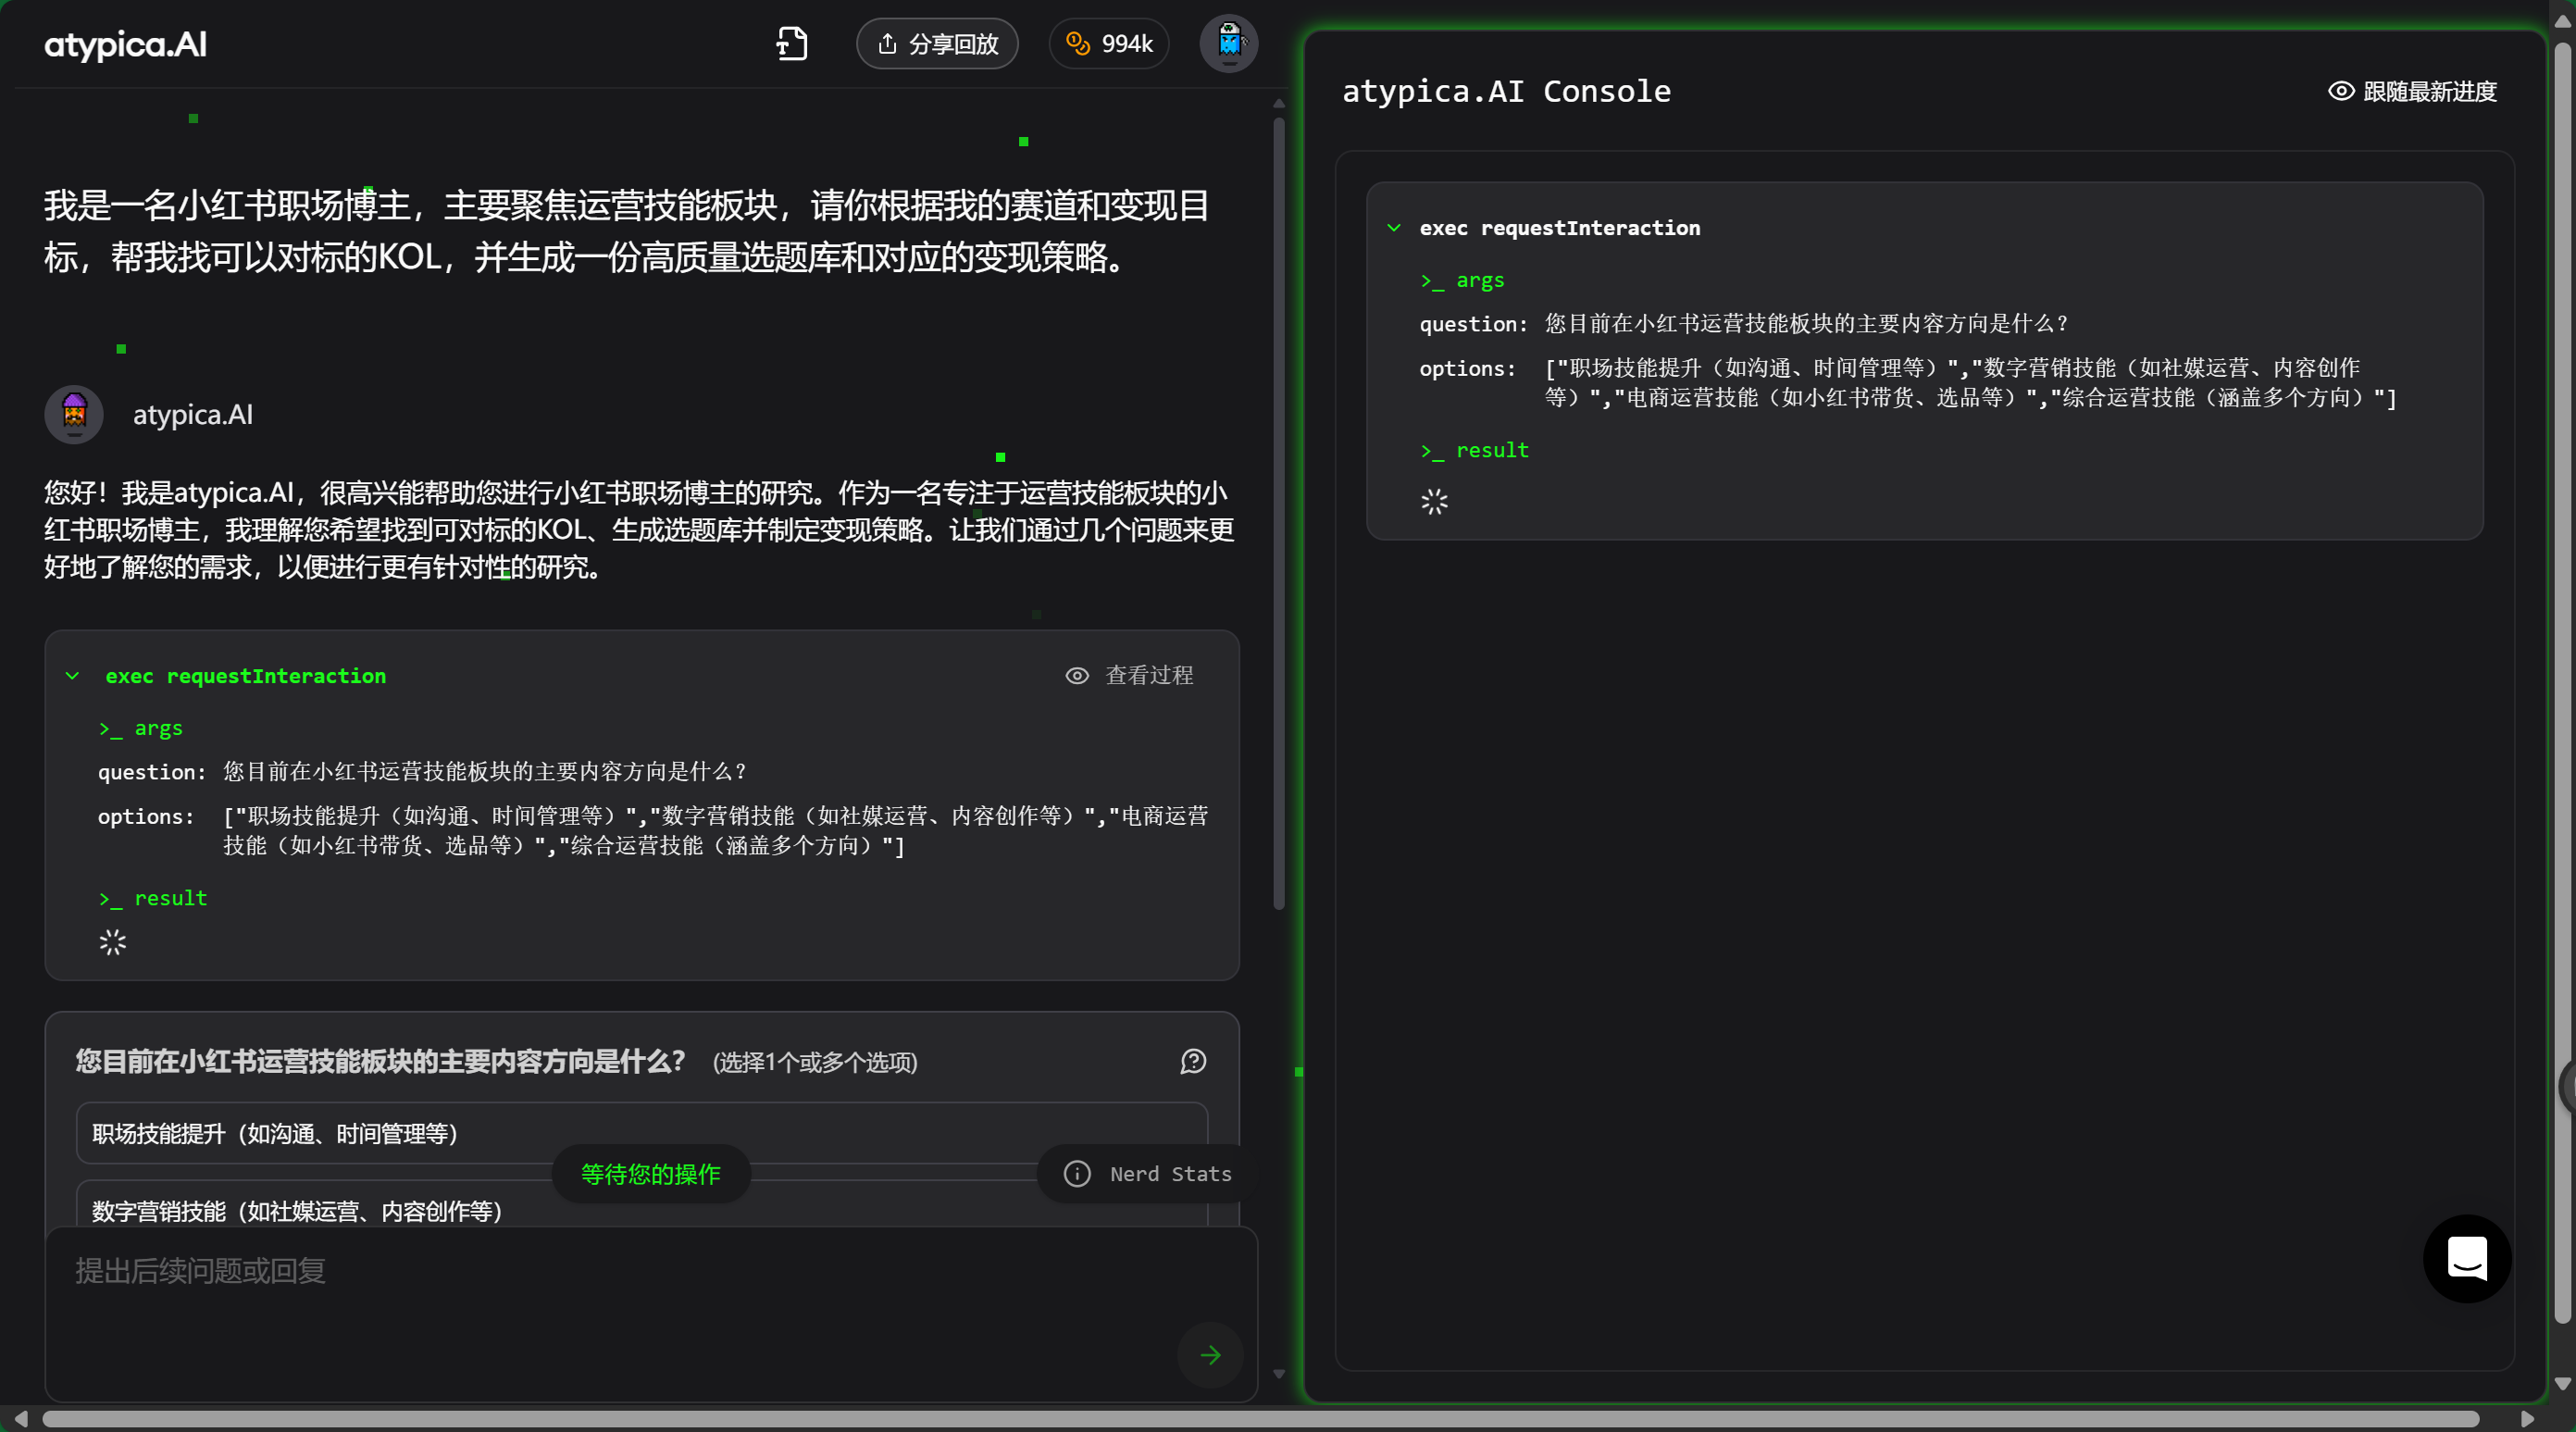Viewport: 2576px width, 1432px height.
Task: Click the atypica.AI assistant avatar
Action: (74, 414)
